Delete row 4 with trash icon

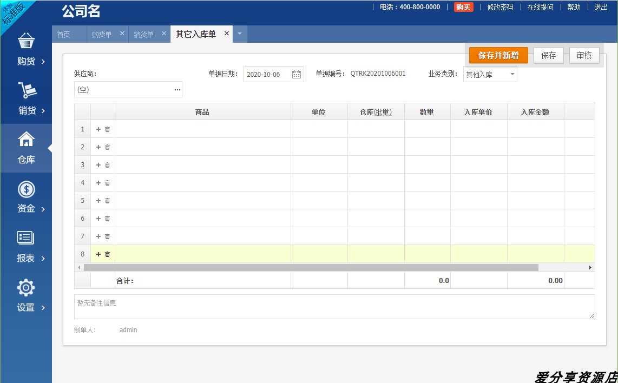coord(107,183)
